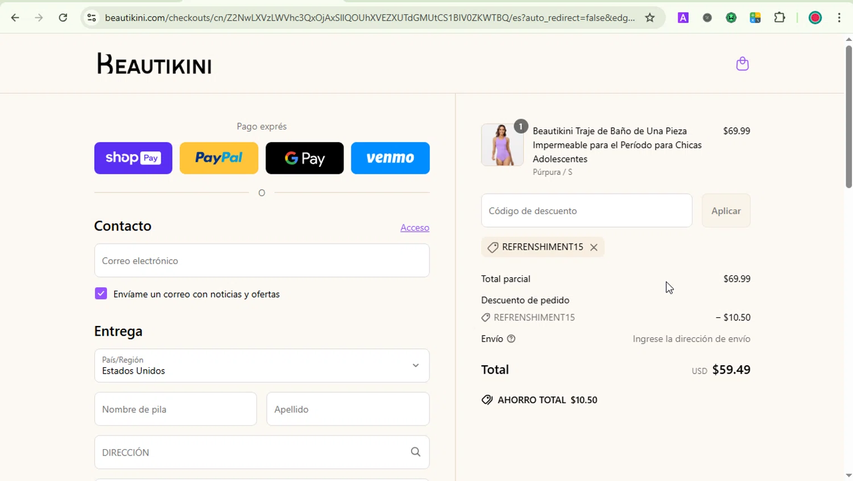Click the Beautikini logo

(x=154, y=64)
